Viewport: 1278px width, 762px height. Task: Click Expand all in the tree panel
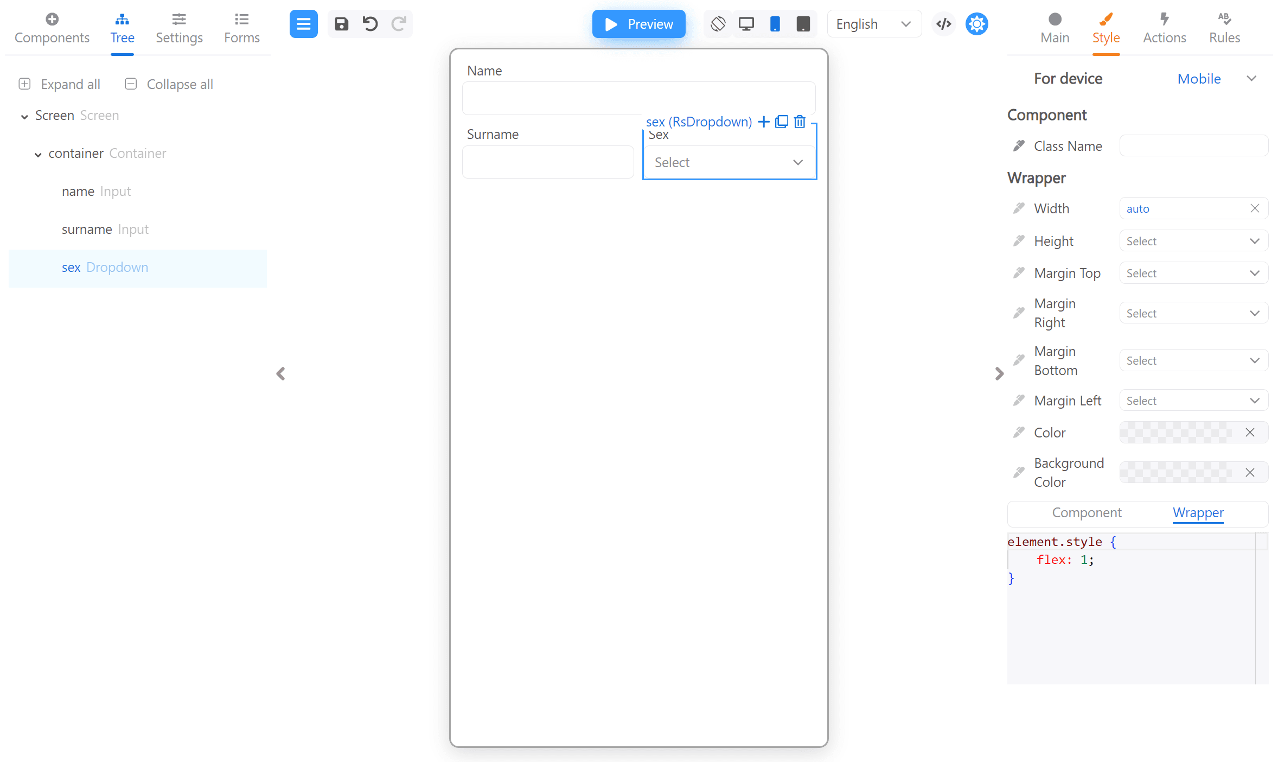[x=60, y=84]
